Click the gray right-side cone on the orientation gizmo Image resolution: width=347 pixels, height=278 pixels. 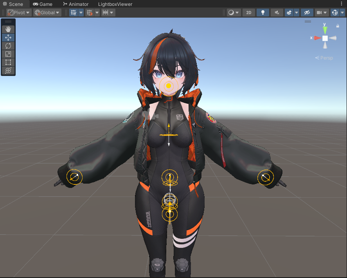(x=333, y=38)
